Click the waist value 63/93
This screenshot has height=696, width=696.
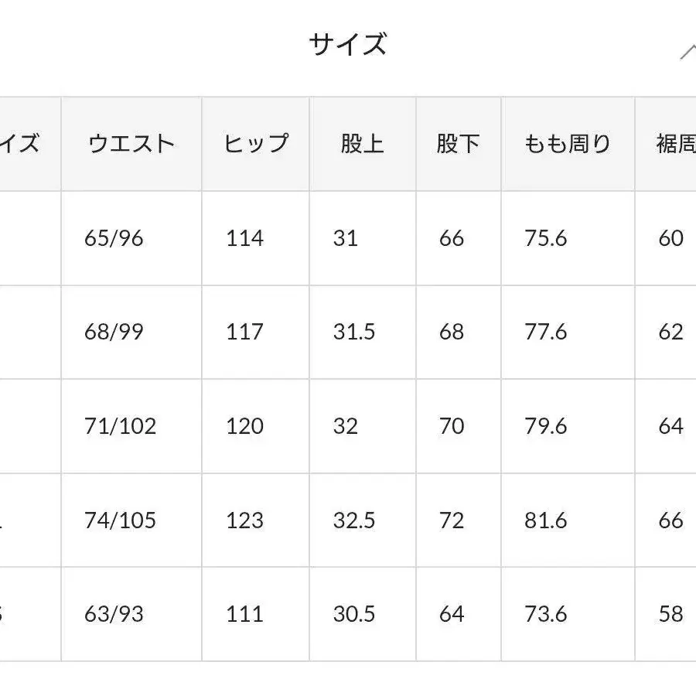[114, 614]
